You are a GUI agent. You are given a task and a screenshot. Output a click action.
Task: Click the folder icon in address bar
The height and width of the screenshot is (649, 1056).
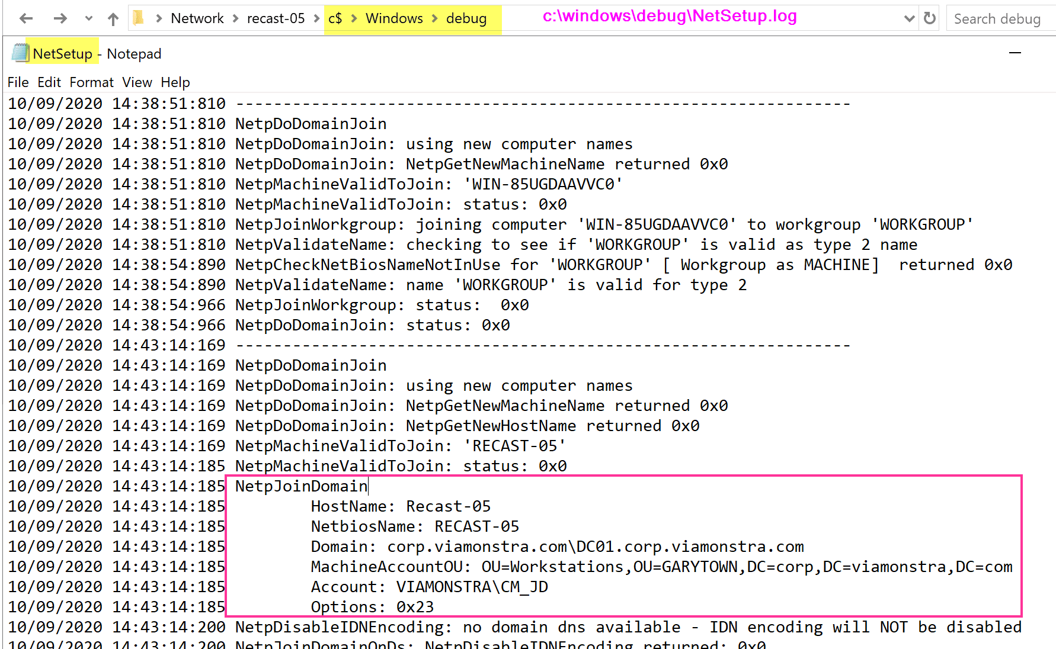click(x=139, y=18)
